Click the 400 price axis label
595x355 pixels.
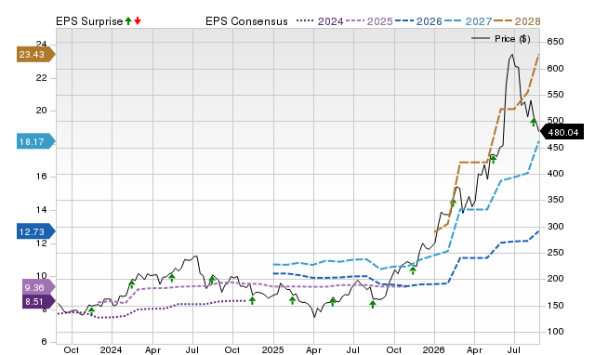pyautogui.click(x=555, y=174)
